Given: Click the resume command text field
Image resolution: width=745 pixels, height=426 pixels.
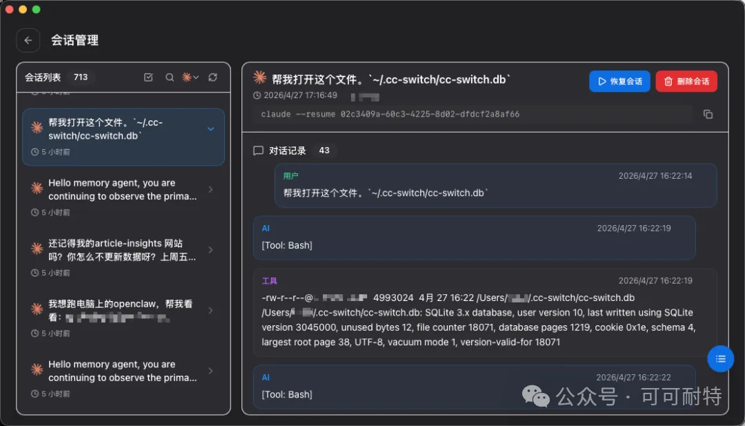Looking at the screenshot, I should (473, 115).
